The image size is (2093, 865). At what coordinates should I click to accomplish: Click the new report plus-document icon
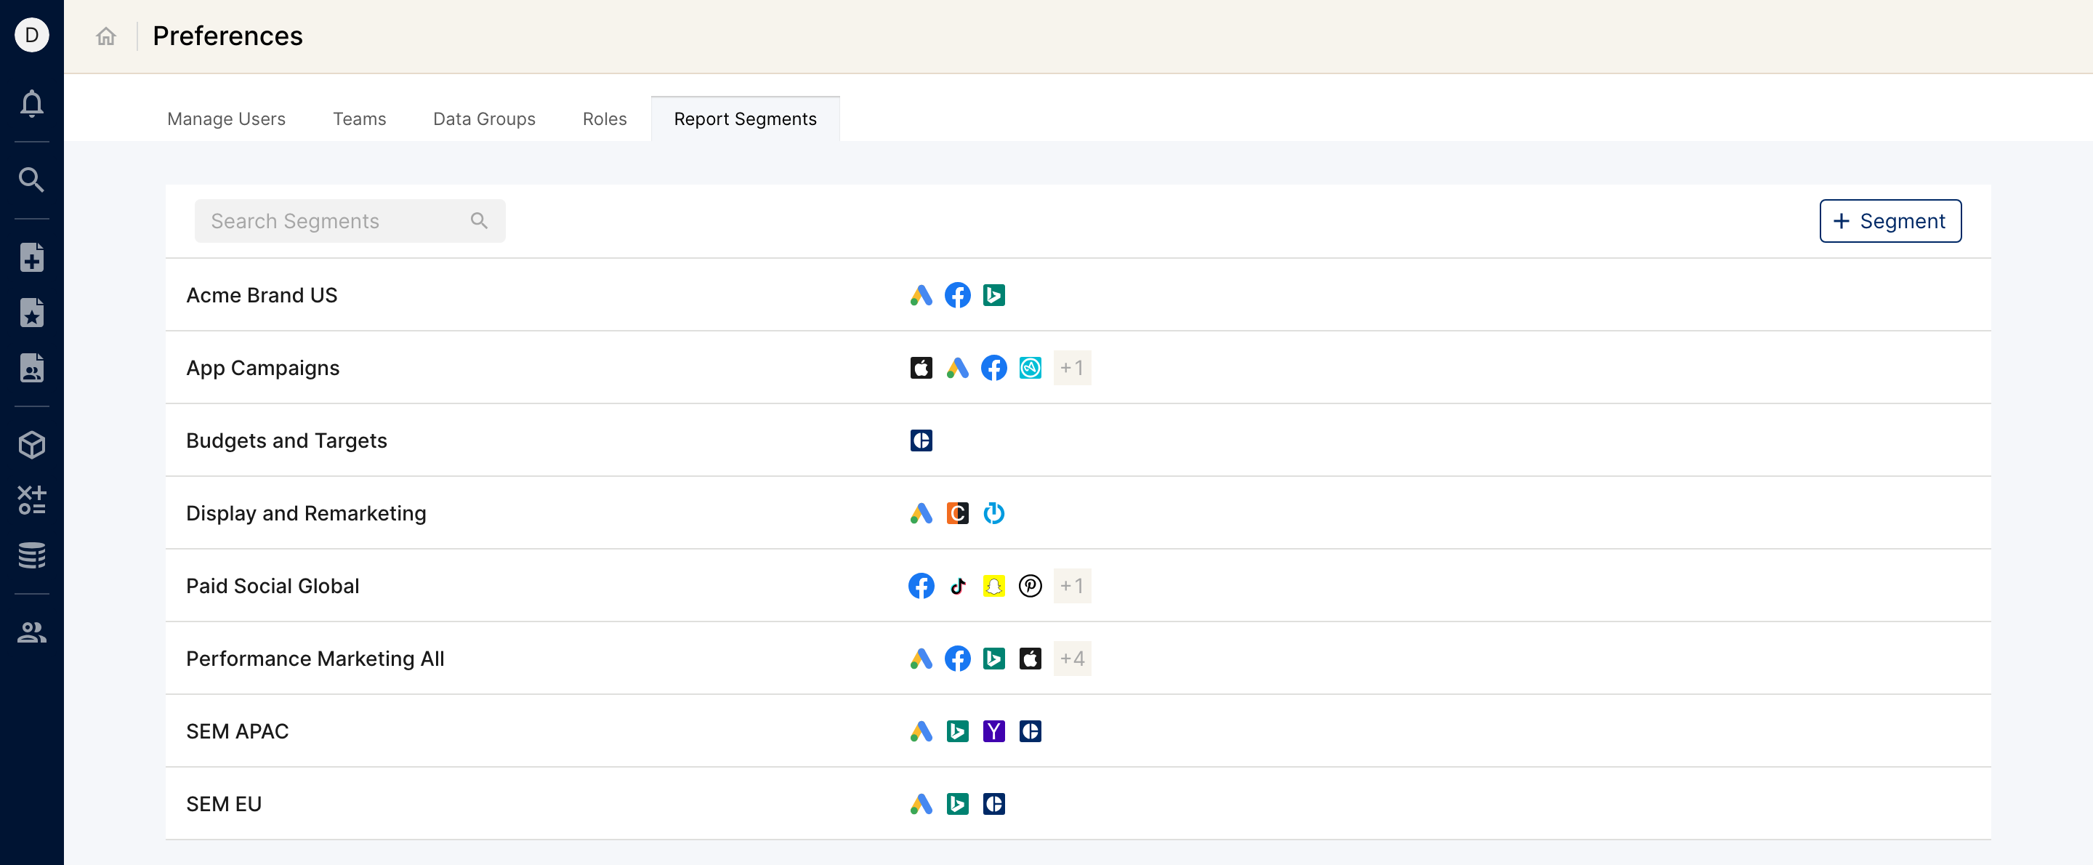32,258
